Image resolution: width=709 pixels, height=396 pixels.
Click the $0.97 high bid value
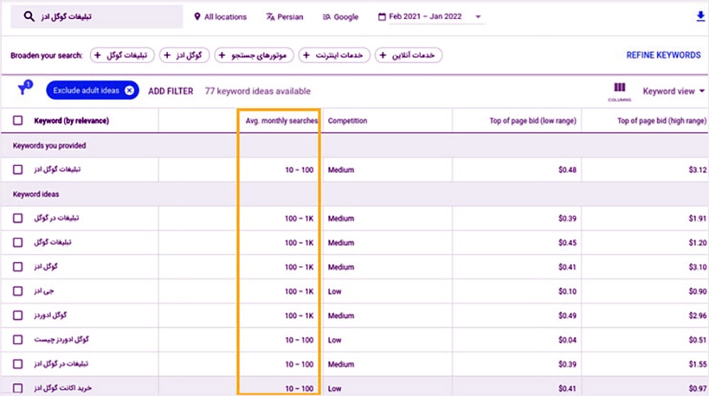coord(697,388)
